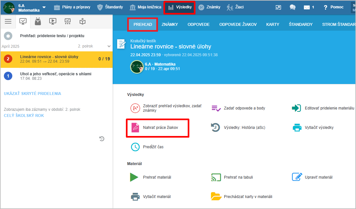This screenshot has width=356, height=209.
Task: Expand the 6.A Matematika class dropdown
Action: [x=44, y=7]
